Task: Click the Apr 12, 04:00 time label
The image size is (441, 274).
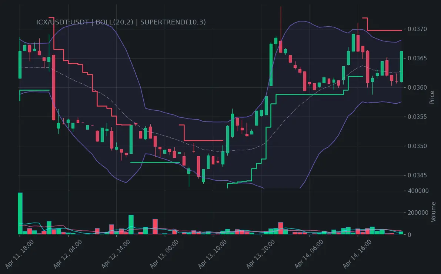Action: pos(68,254)
